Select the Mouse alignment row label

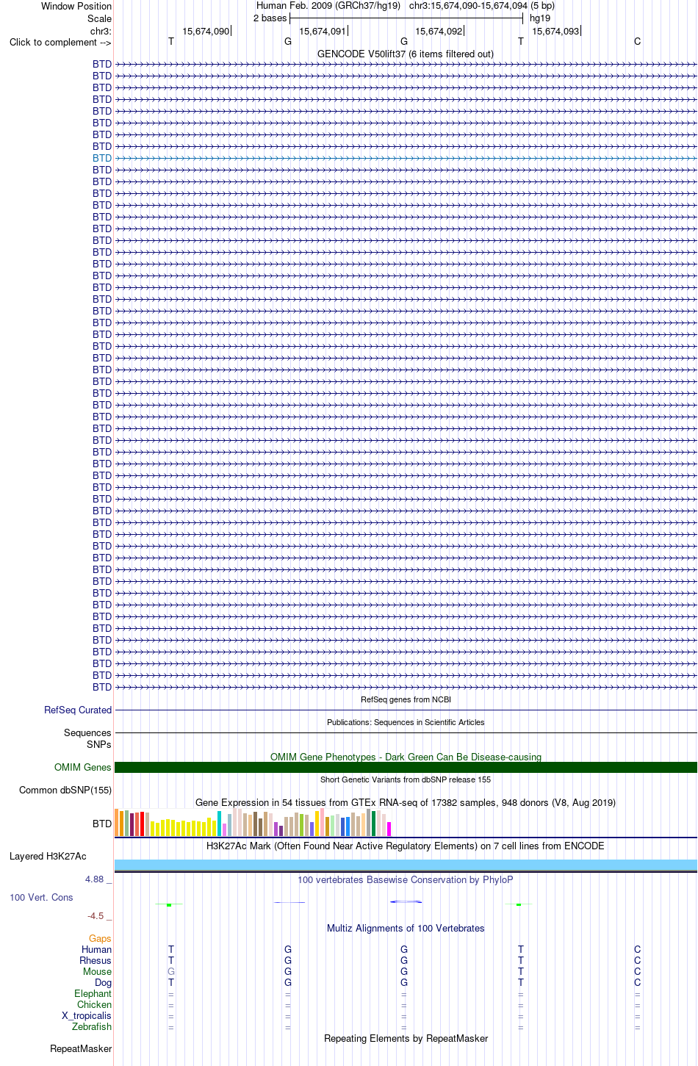coord(98,972)
